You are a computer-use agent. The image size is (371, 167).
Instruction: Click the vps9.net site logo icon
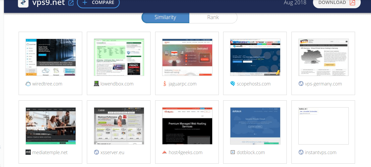tap(24, 3)
